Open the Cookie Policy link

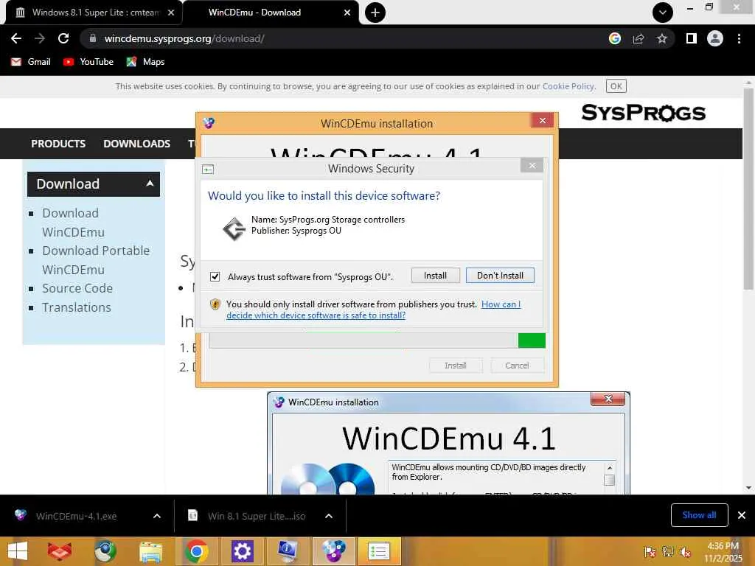(x=568, y=86)
